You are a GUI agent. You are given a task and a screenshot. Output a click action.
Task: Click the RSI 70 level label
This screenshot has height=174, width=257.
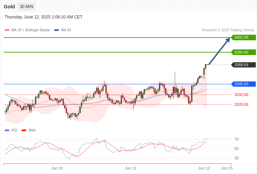click(x=236, y=140)
